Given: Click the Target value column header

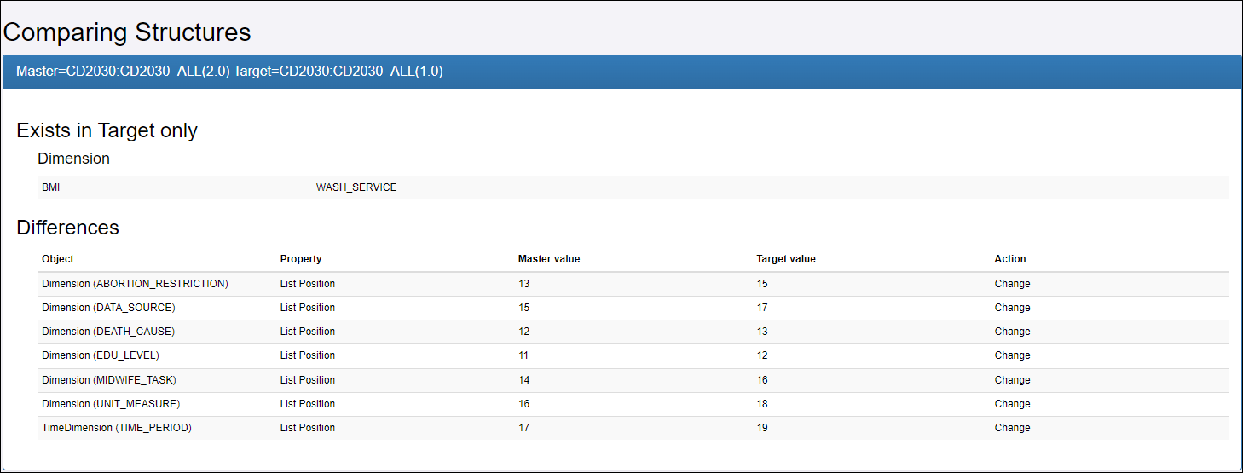Looking at the screenshot, I should 786,259.
